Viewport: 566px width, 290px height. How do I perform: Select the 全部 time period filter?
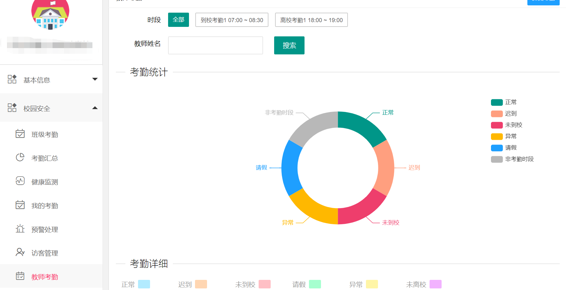coord(179,20)
